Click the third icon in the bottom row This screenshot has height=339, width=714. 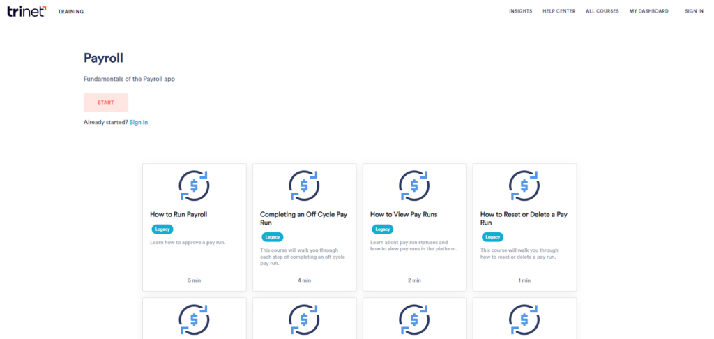click(x=414, y=320)
